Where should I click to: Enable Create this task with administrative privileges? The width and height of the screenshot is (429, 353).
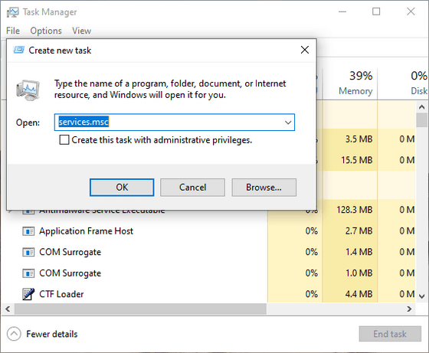(x=64, y=140)
